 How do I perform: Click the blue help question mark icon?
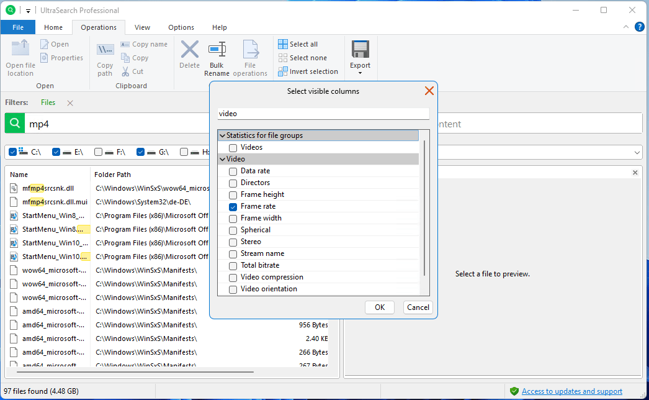639,27
